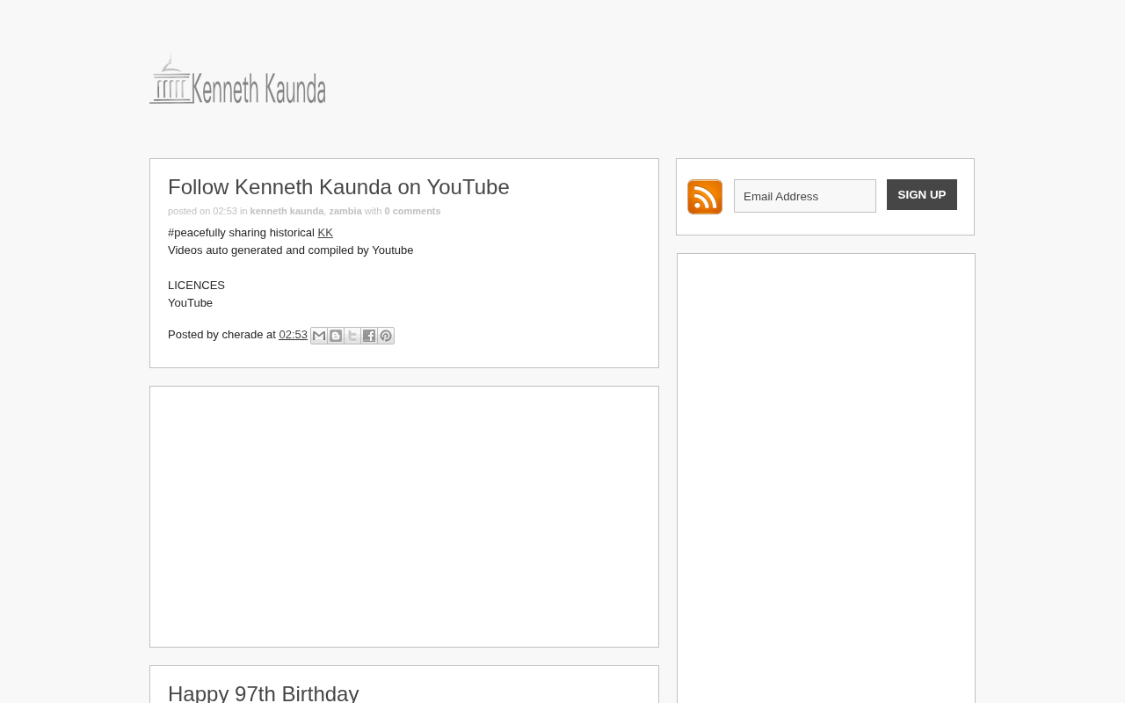Pin the post on Pinterest
Viewport: 1125px width, 703px height.
(x=386, y=336)
